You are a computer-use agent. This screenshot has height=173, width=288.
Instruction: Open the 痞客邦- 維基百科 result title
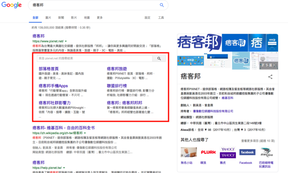[x=64, y=128]
